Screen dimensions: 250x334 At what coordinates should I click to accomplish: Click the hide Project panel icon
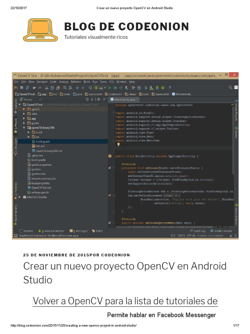105,99
